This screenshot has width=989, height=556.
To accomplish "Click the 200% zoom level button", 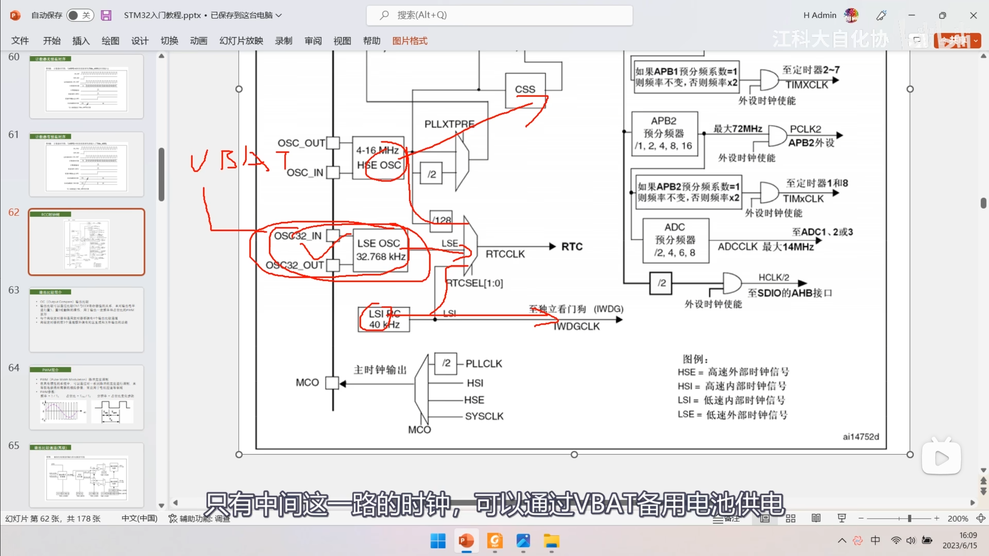I will (958, 519).
